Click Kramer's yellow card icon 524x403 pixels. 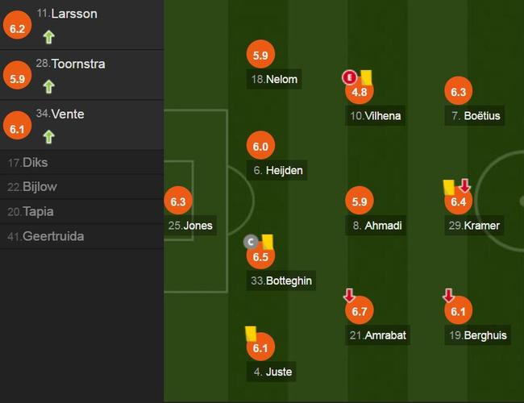point(449,187)
